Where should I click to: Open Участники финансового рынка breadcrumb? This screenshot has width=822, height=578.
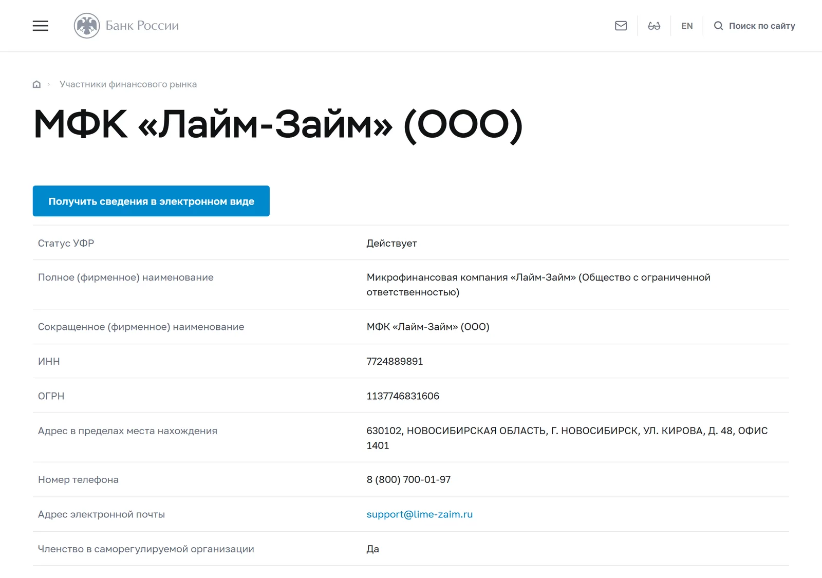point(128,84)
